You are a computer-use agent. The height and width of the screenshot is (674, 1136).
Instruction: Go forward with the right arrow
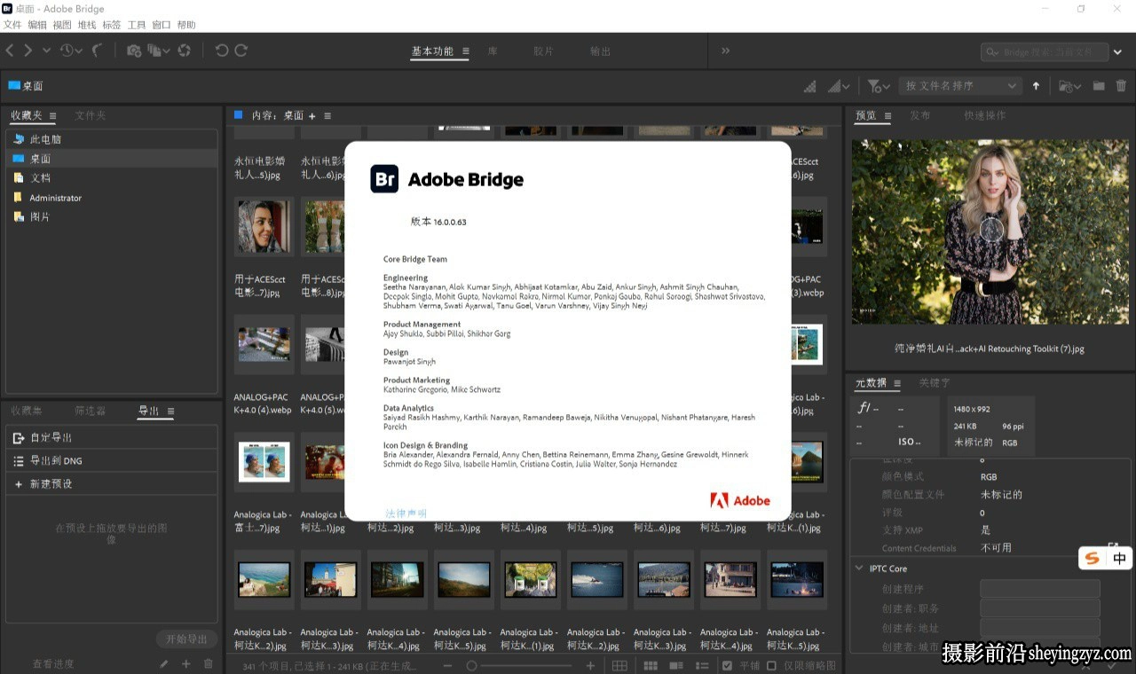(x=28, y=51)
